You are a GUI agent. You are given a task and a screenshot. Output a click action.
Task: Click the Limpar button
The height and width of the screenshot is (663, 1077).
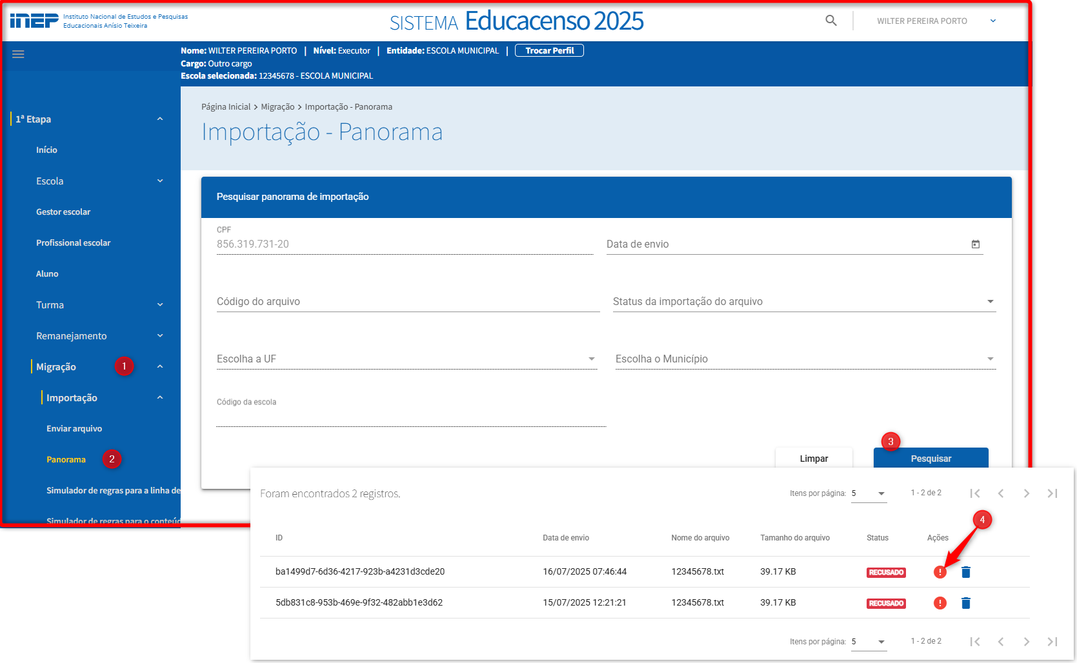[814, 458]
